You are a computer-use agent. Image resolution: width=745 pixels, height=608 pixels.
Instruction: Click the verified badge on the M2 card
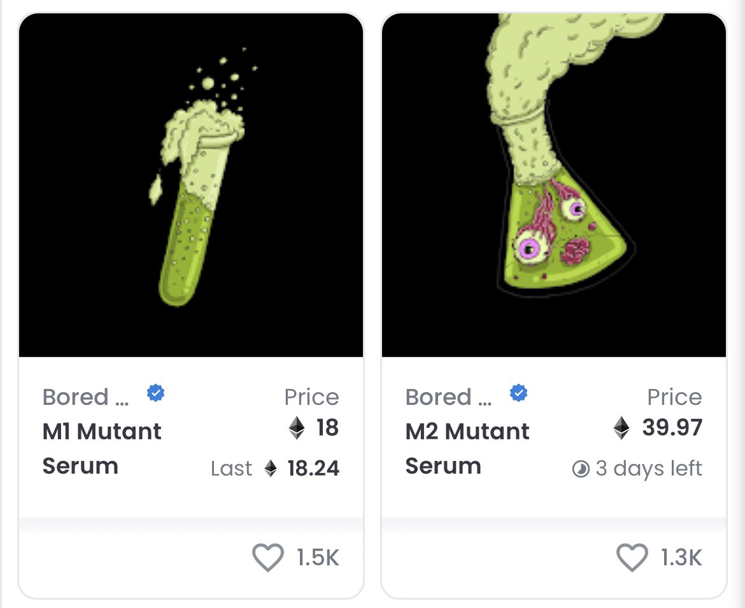pos(518,393)
